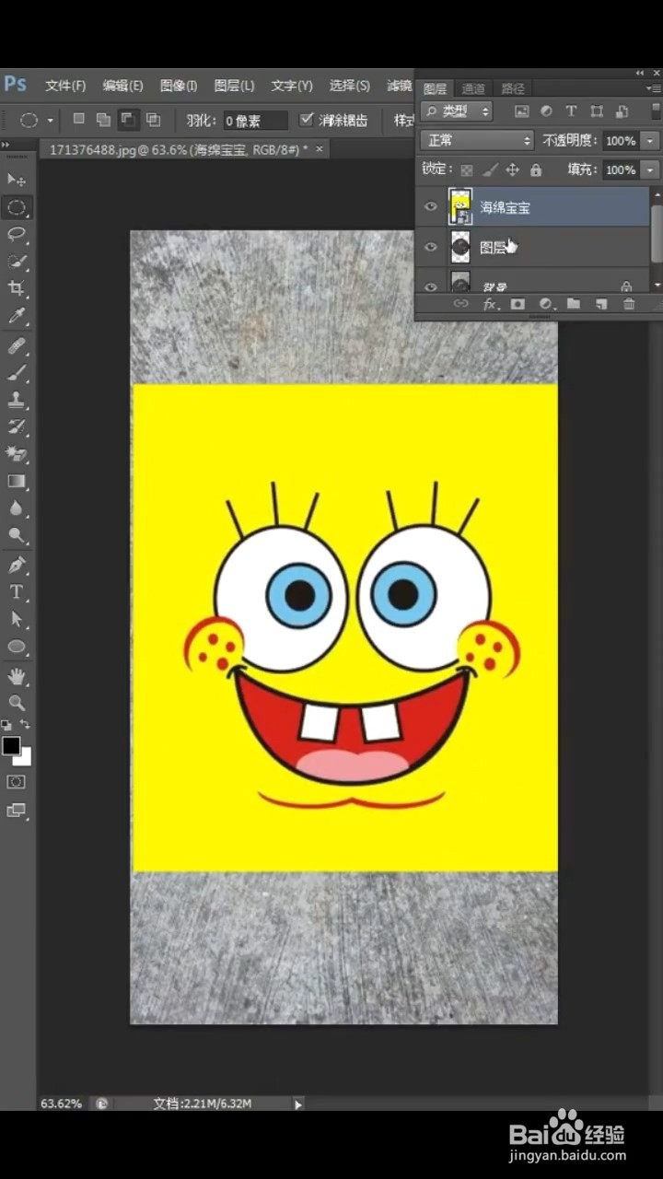Enable new selection mode
Image resolution: width=663 pixels, height=1179 pixels.
[x=79, y=119]
